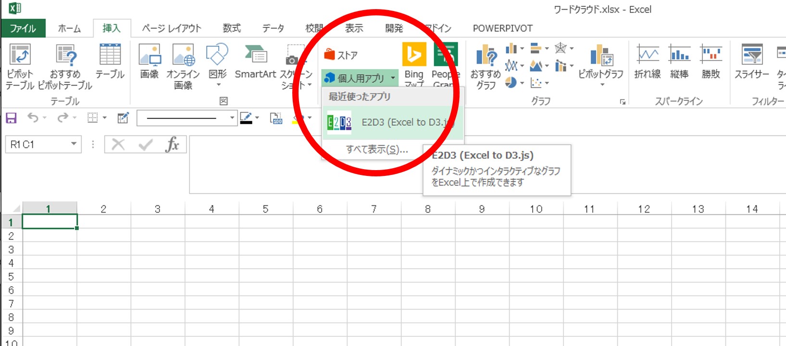
Task: Click the PivotTable (ピボットテーブル) icon
Action: click(x=20, y=55)
